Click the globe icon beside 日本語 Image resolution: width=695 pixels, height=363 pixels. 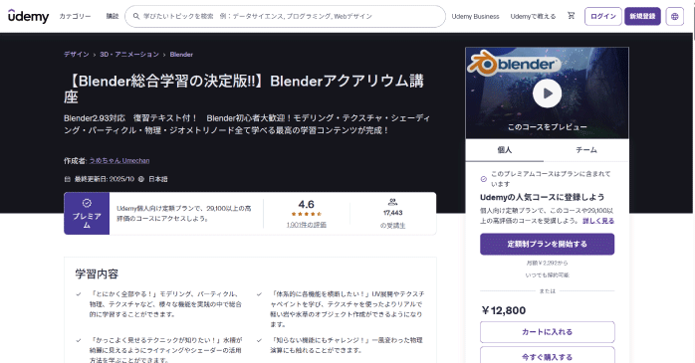coord(141,179)
